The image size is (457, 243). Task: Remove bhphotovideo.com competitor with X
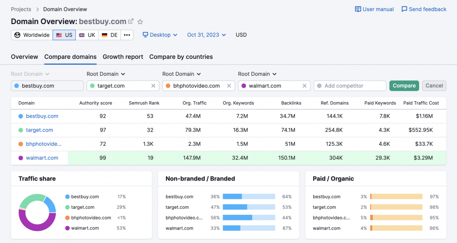pos(229,86)
